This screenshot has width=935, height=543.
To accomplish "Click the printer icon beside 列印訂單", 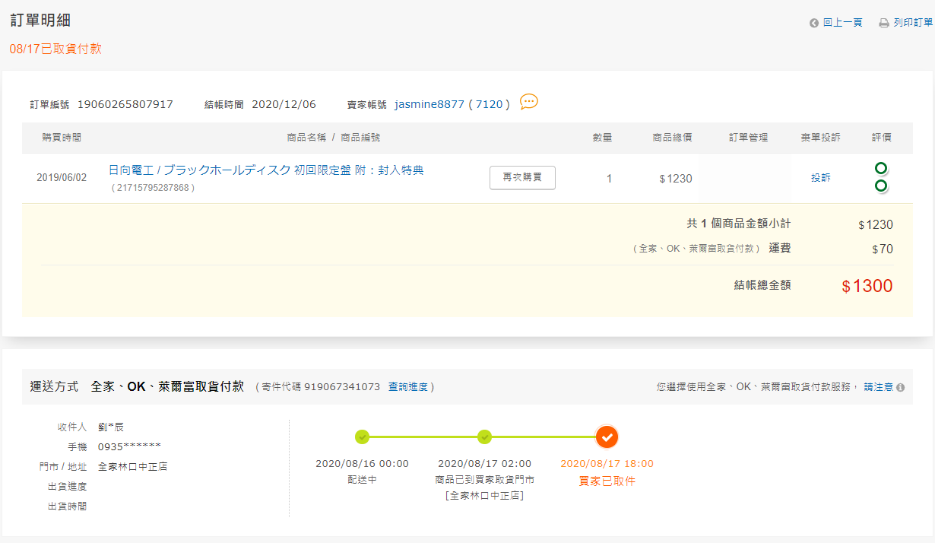I will pos(884,23).
